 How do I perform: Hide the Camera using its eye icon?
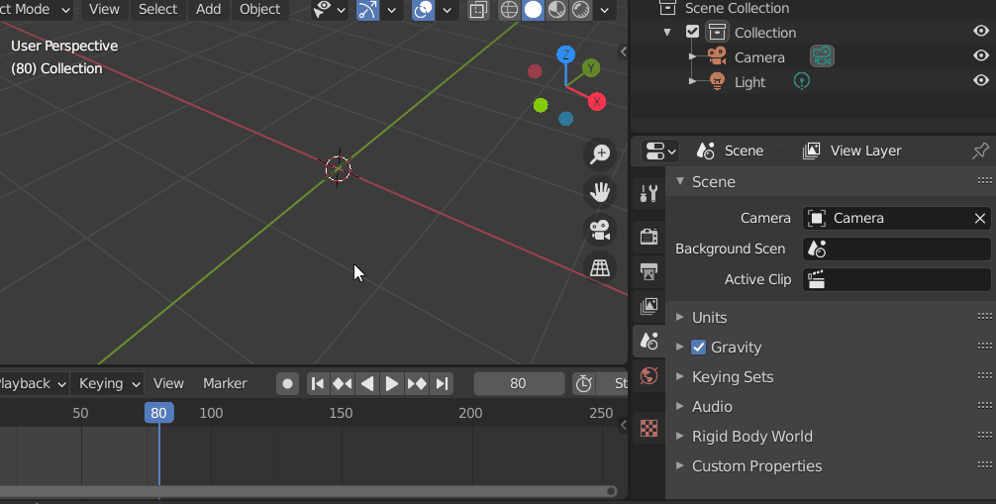click(981, 55)
